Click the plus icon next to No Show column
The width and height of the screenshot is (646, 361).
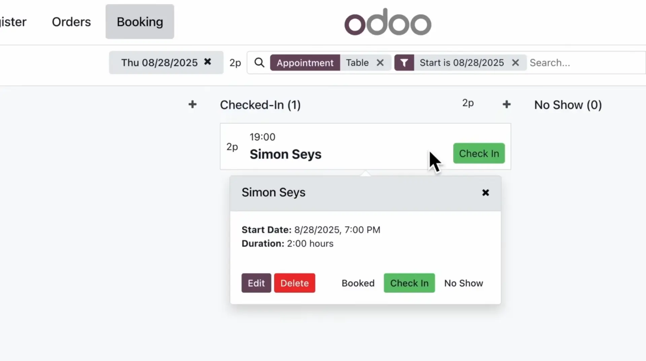pyautogui.click(x=506, y=104)
